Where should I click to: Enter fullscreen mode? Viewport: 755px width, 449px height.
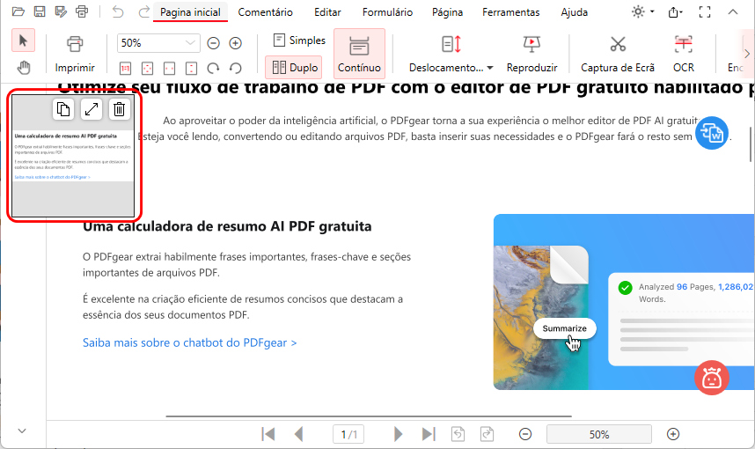point(705,12)
